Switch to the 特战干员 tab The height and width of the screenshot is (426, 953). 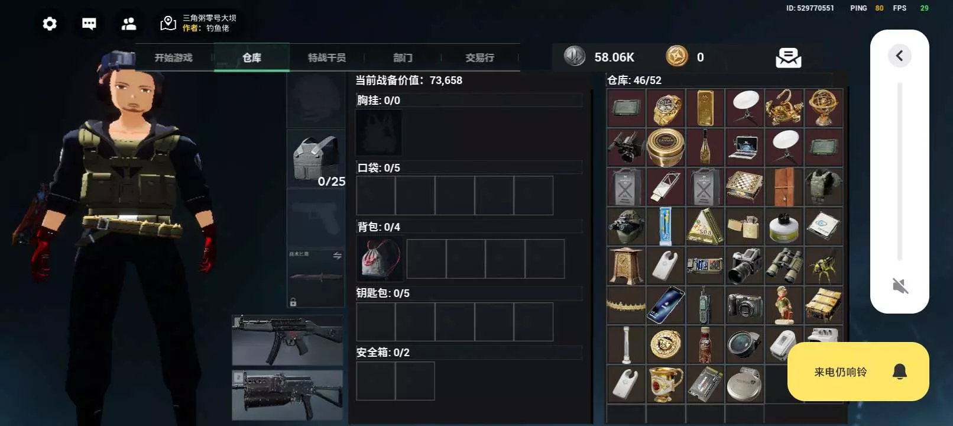pos(327,57)
